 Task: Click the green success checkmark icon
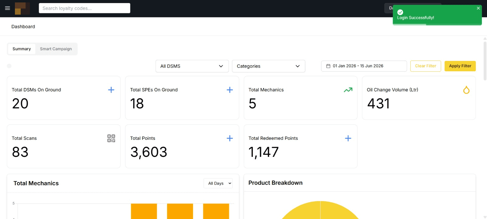[x=400, y=12]
